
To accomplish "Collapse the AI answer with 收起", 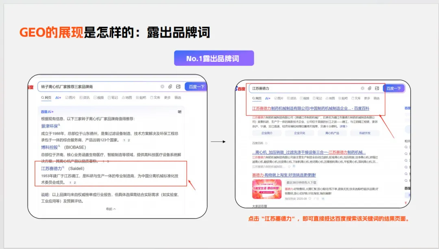I will (111, 209).
